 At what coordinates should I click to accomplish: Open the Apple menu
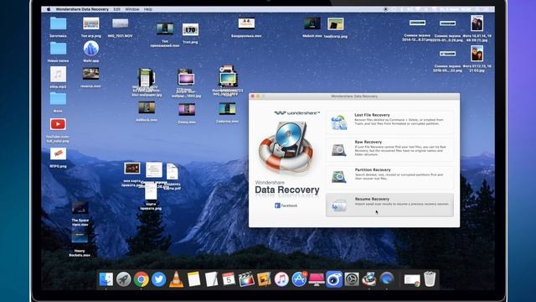pyautogui.click(x=49, y=9)
